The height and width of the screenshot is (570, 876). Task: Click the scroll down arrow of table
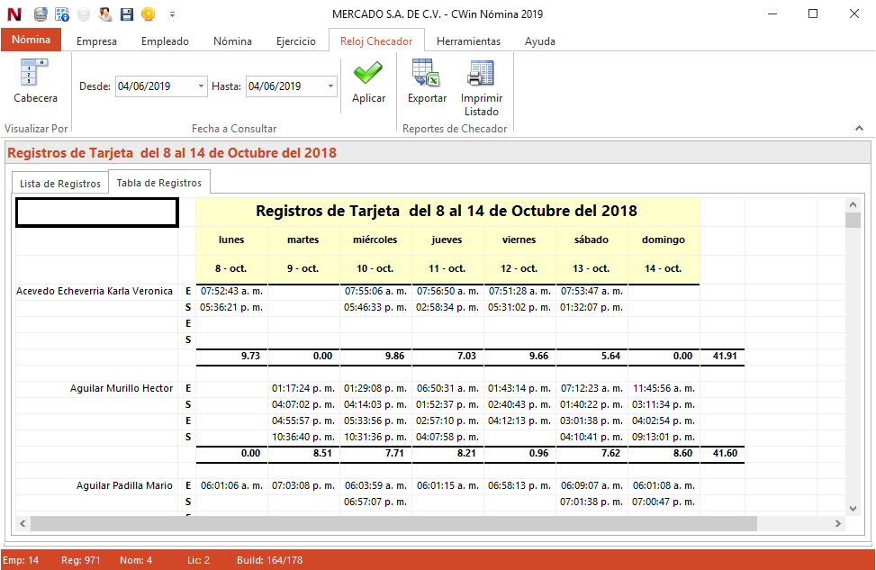pyautogui.click(x=853, y=506)
